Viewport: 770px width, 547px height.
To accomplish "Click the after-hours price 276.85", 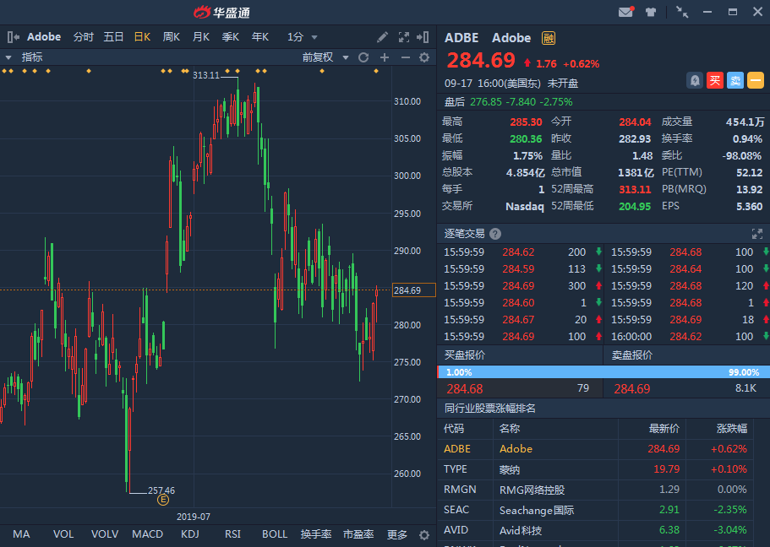I will [486, 102].
